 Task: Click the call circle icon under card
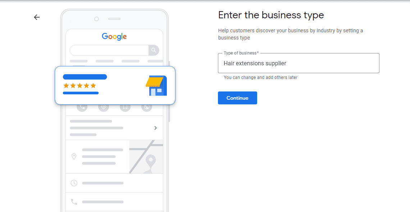(82, 107)
